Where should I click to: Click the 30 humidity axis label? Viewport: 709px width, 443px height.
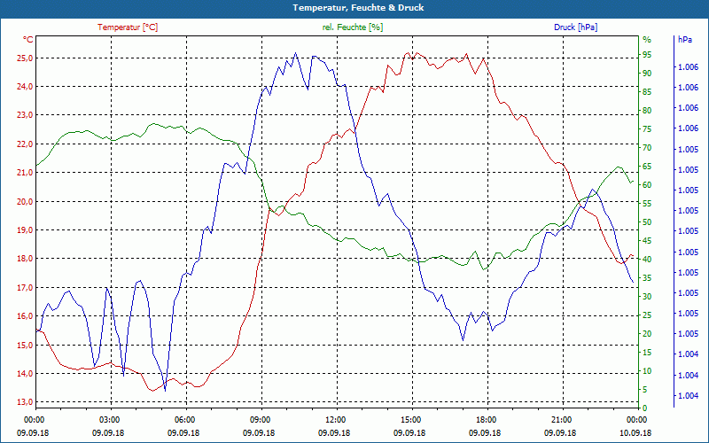point(647,297)
